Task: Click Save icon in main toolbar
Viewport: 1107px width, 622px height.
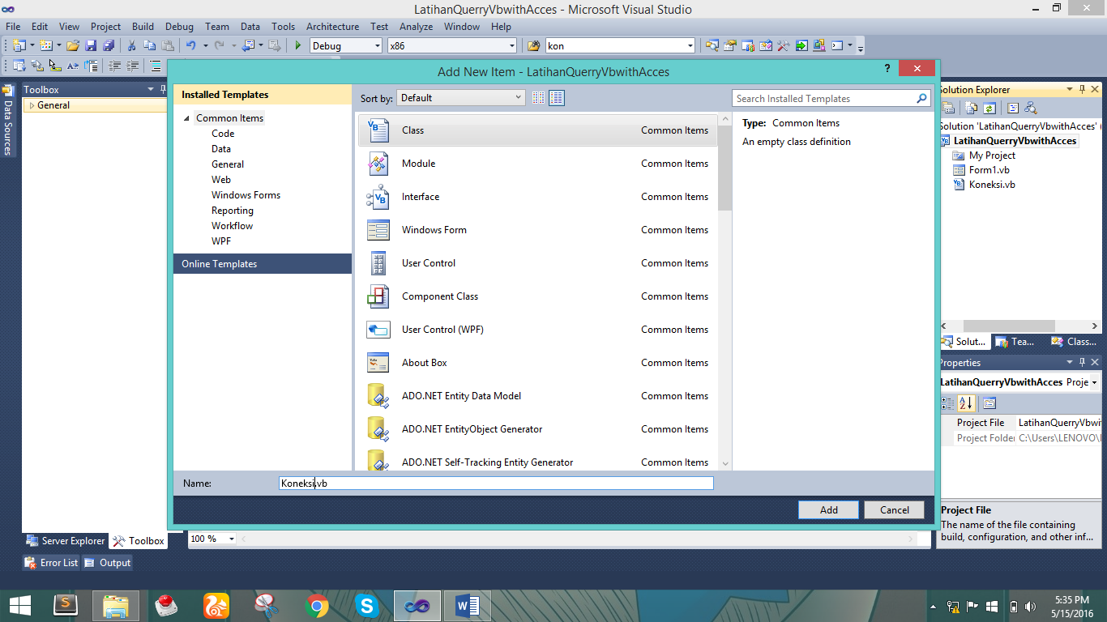Action: [x=91, y=45]
